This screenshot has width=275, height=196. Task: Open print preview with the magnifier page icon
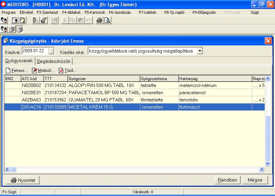tap(107, 21)
